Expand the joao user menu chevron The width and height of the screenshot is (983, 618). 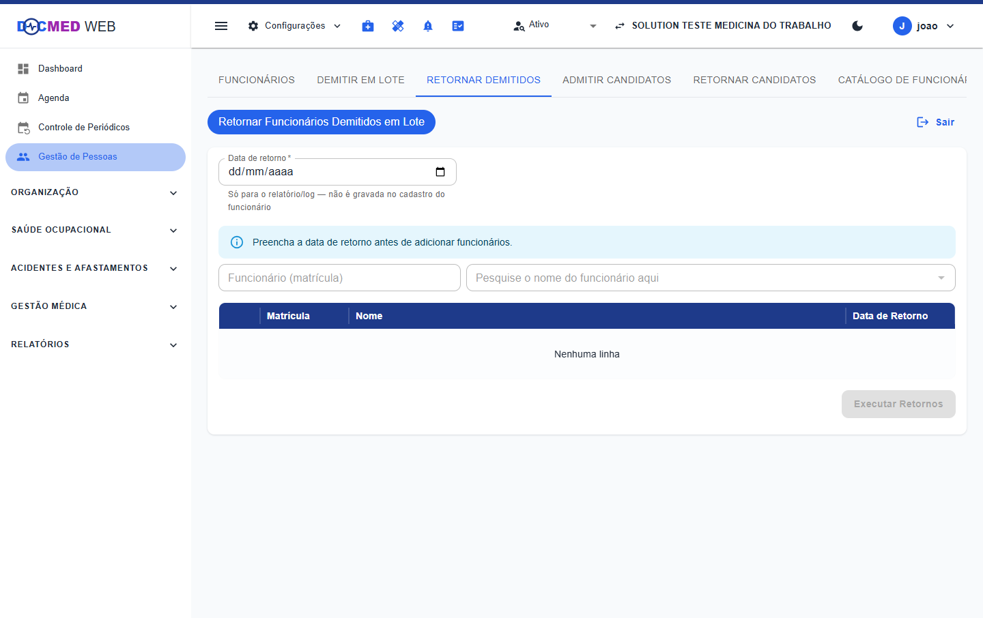(950, 26)
